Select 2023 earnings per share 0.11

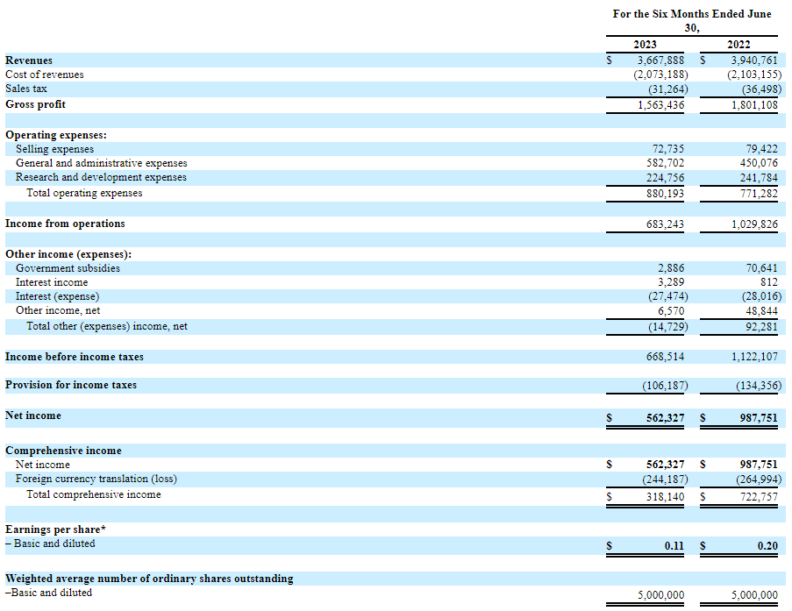674,545
